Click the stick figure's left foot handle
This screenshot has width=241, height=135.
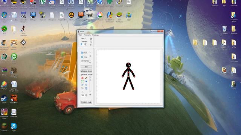point(124,89)
